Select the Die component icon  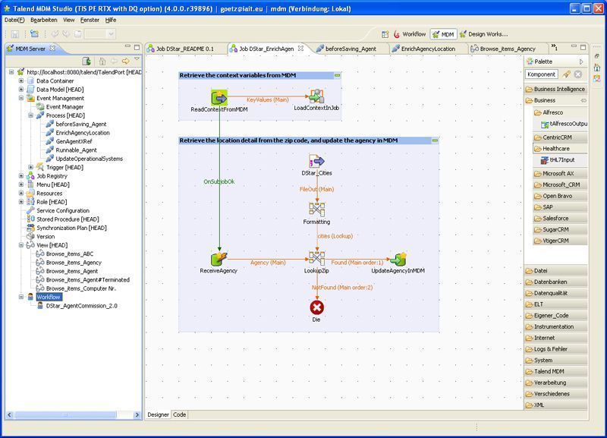(x=316, y=307)
